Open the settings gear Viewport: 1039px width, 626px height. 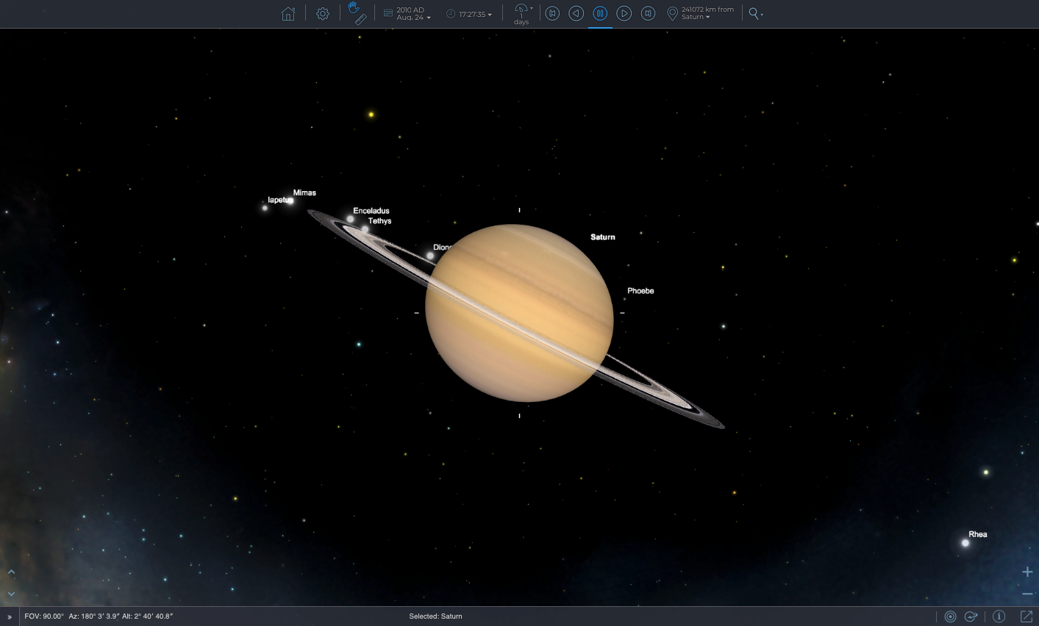click(x=322, y=14)
